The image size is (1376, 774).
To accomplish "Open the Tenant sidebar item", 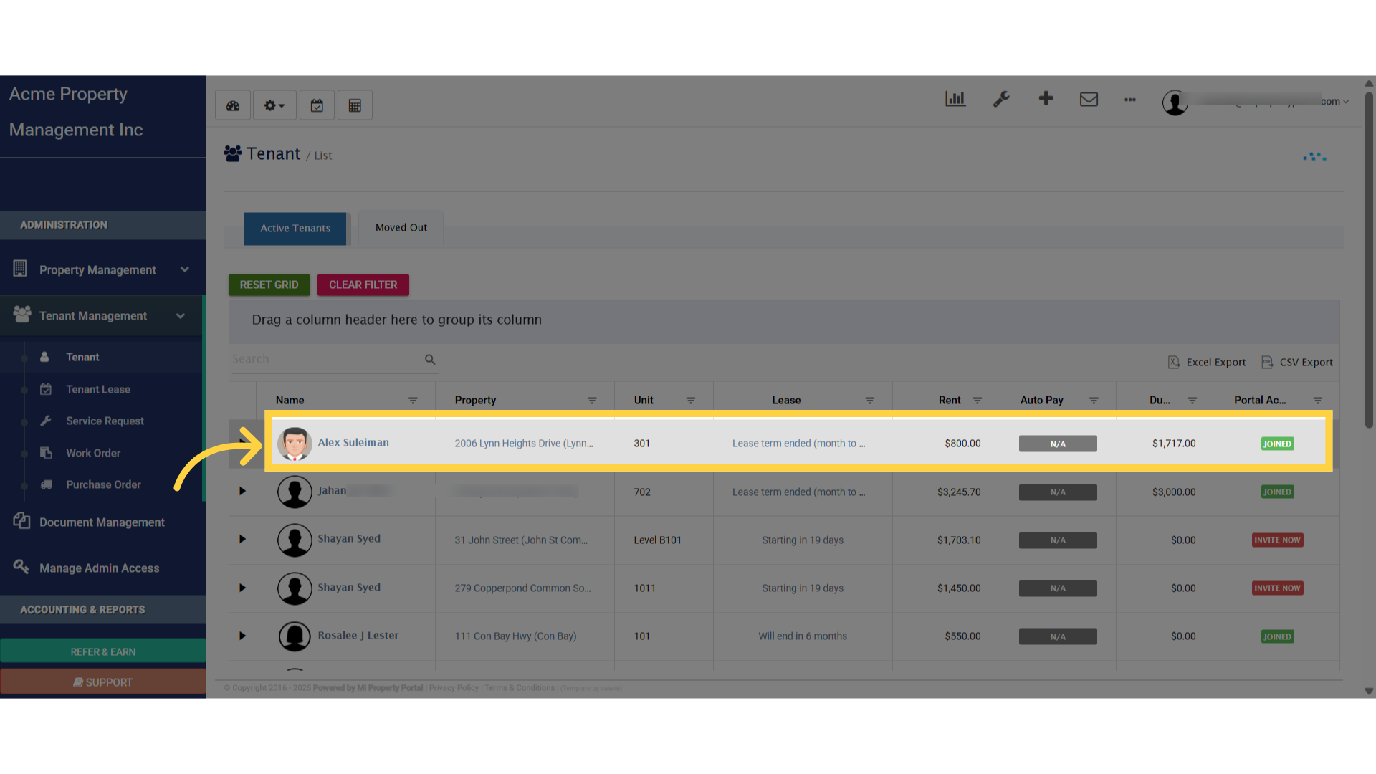I will click(x=82, y=357).
